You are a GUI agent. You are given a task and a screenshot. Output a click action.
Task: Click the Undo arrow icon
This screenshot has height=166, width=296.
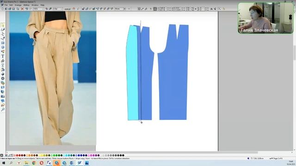coord(27,9)
